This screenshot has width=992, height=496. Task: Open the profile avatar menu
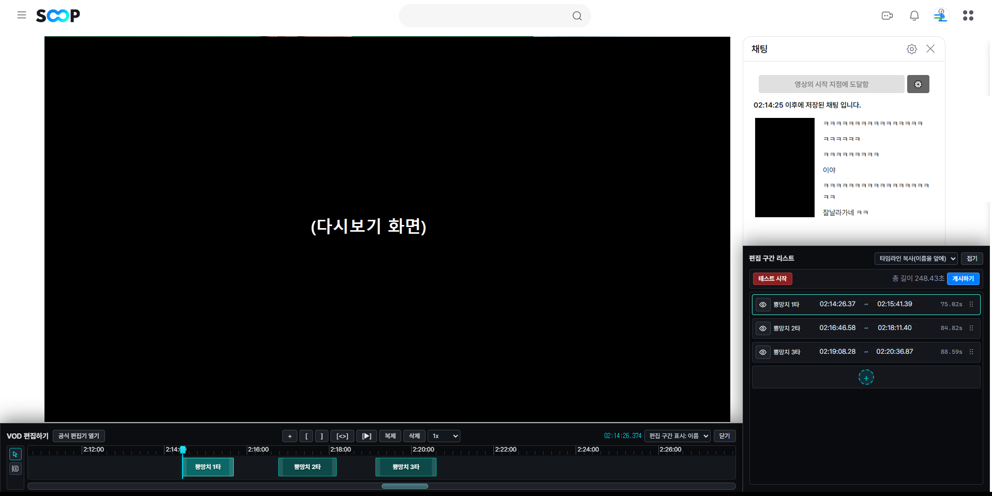[941, 16]
